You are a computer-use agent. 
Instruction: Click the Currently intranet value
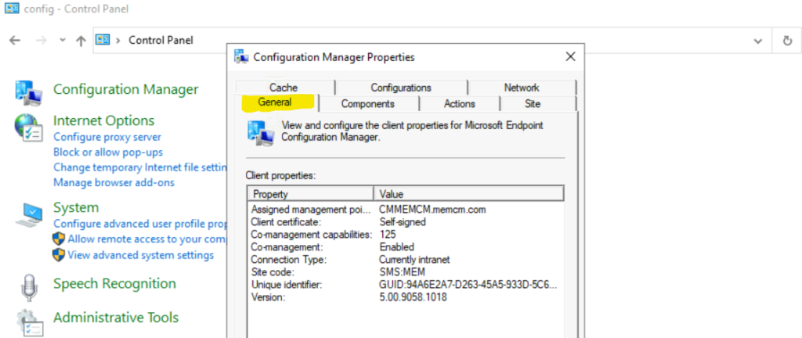tap(414, 260)
